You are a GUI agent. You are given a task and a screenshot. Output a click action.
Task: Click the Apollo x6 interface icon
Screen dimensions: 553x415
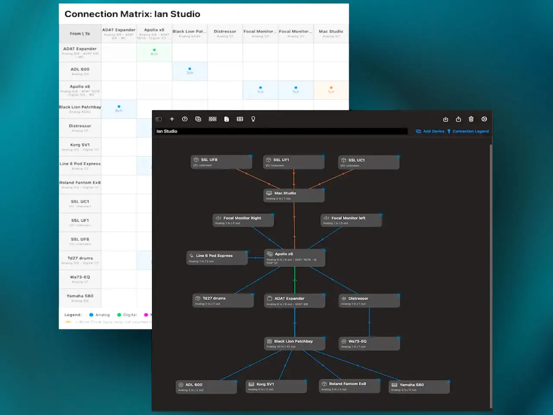click(x=270, y=254)
